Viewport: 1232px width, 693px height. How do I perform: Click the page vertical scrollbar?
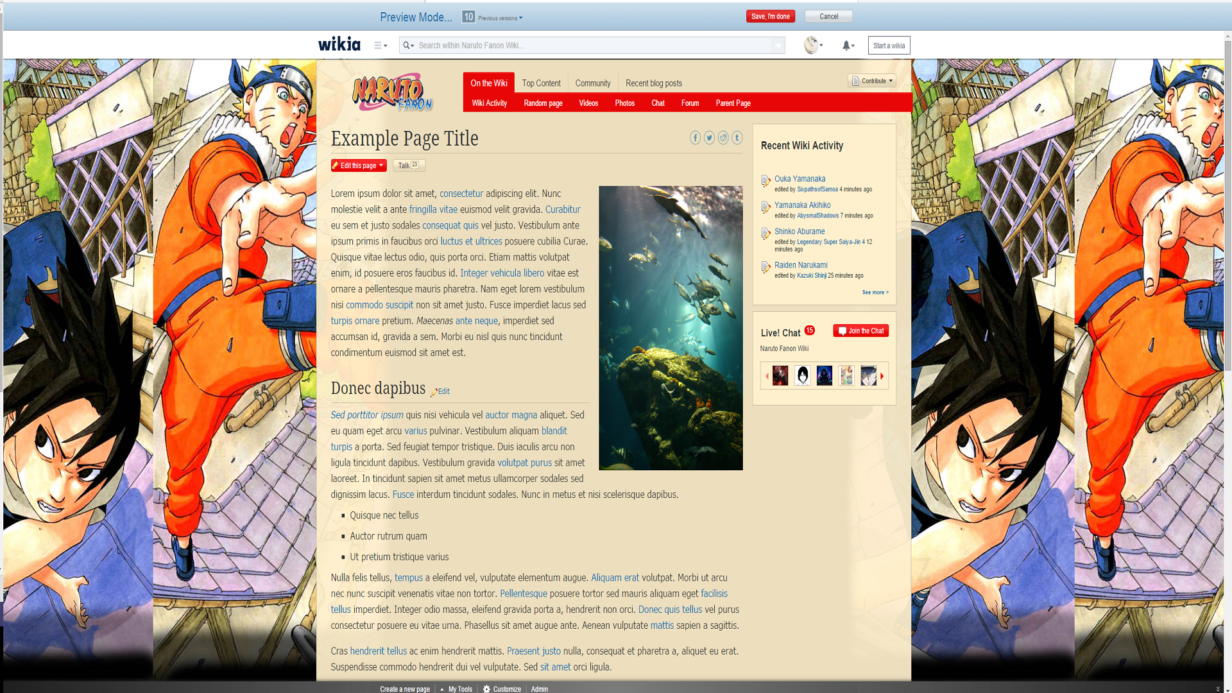click(1228, 205)
